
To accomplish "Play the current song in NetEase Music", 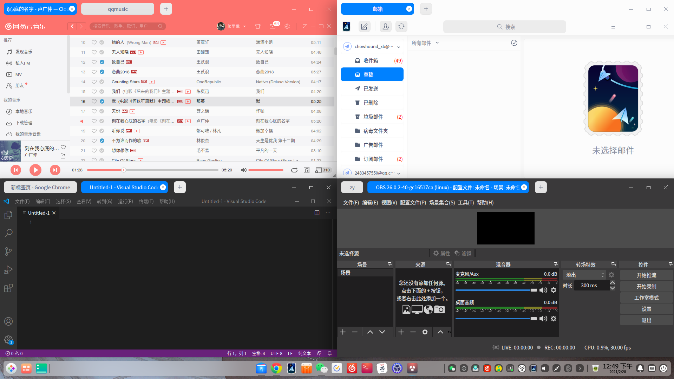I will (x=35, y=170).
